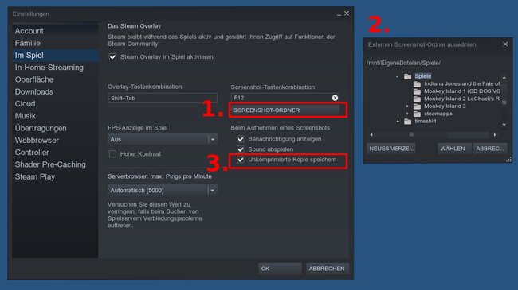
Task: Click horizontal scrollbar thumb in folder tree
Action: click(x=411, y=135)
